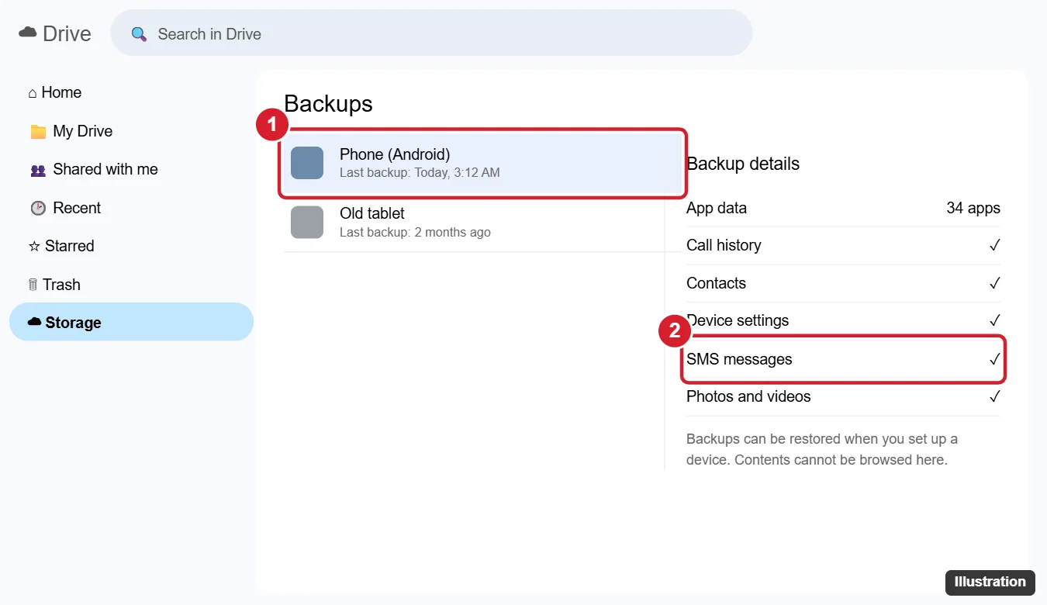The width and height of the screenshot is (1047, 605).
Task: Click the checkmark beside Contacts
Action: coord(994,283)
